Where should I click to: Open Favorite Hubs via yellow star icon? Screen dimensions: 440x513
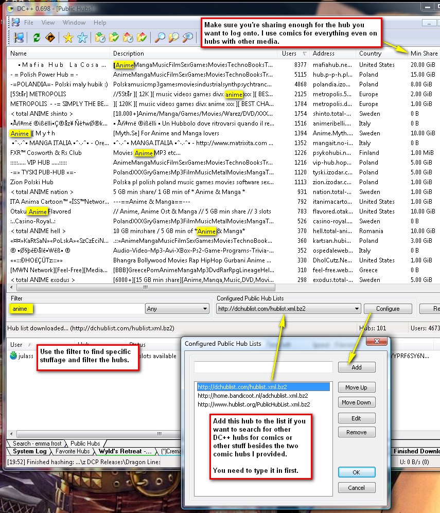68,37
